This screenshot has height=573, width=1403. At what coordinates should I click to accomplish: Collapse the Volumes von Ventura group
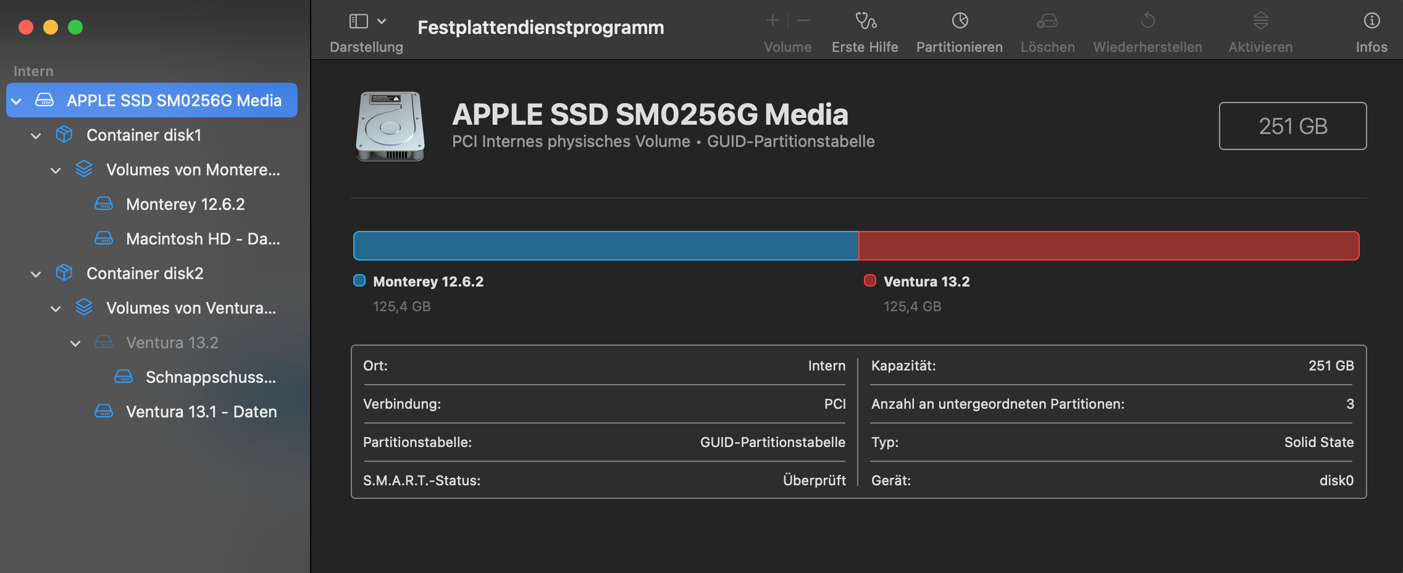(56, 309)
